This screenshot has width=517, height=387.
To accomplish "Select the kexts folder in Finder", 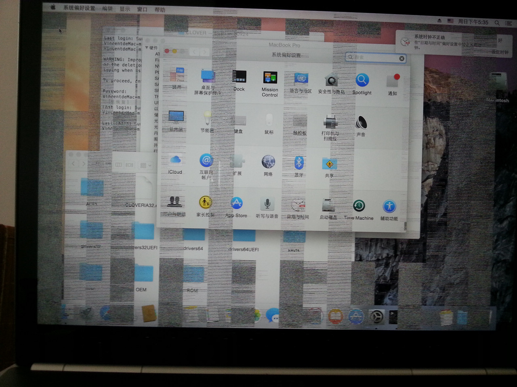I will pyautogui.click(x=294, y=241).
